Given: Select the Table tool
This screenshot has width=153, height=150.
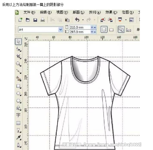Looking at the screenshot, I should click(18, 123).
